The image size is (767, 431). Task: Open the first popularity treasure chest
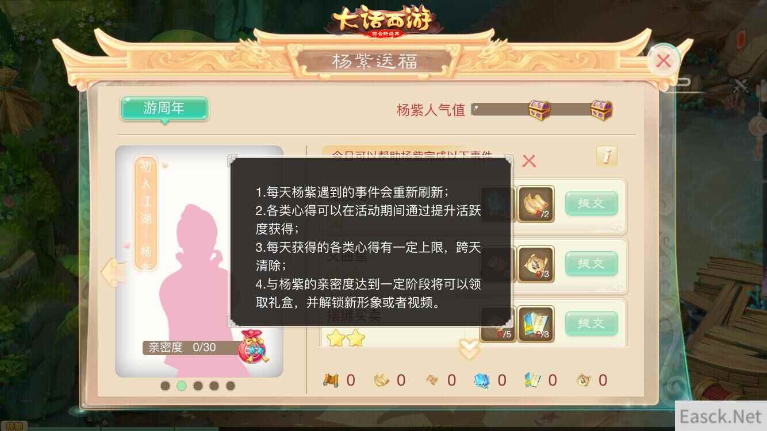(x=539, y=110)
